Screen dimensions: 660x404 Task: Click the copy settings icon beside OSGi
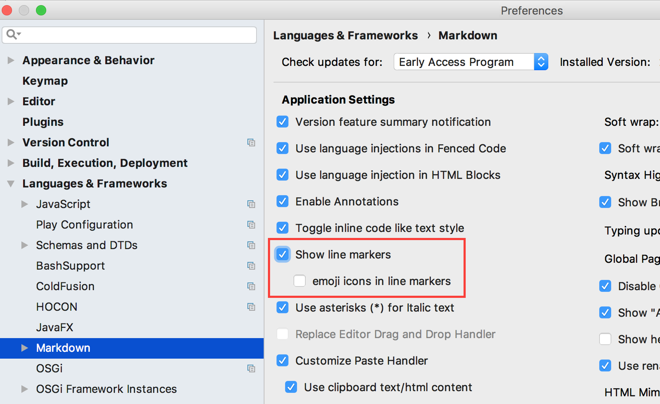(x=251, y=368)
